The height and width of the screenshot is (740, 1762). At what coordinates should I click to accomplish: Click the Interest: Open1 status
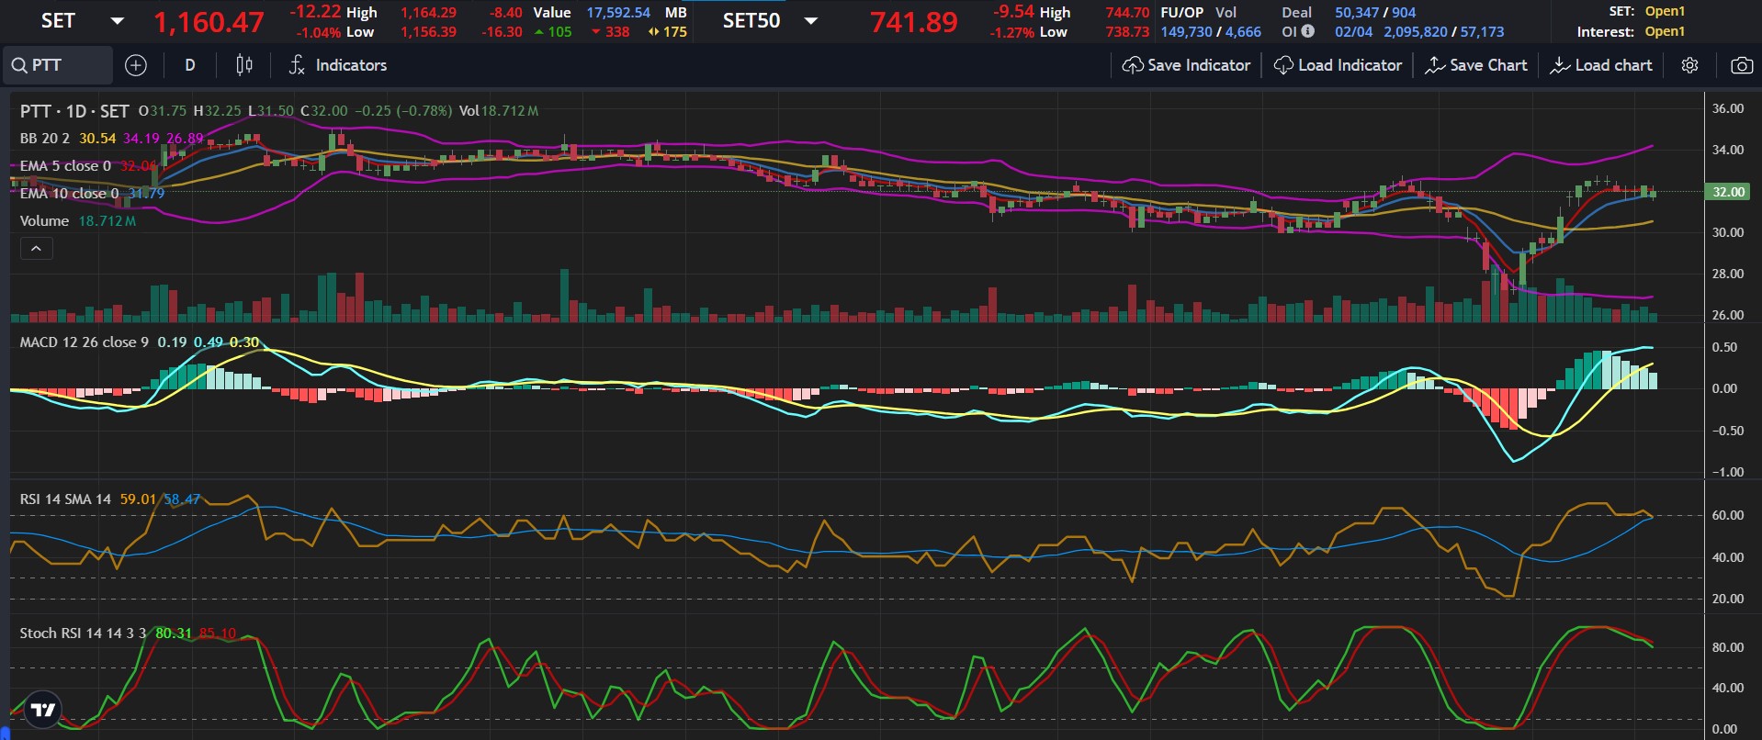(x=1631, y=31)
